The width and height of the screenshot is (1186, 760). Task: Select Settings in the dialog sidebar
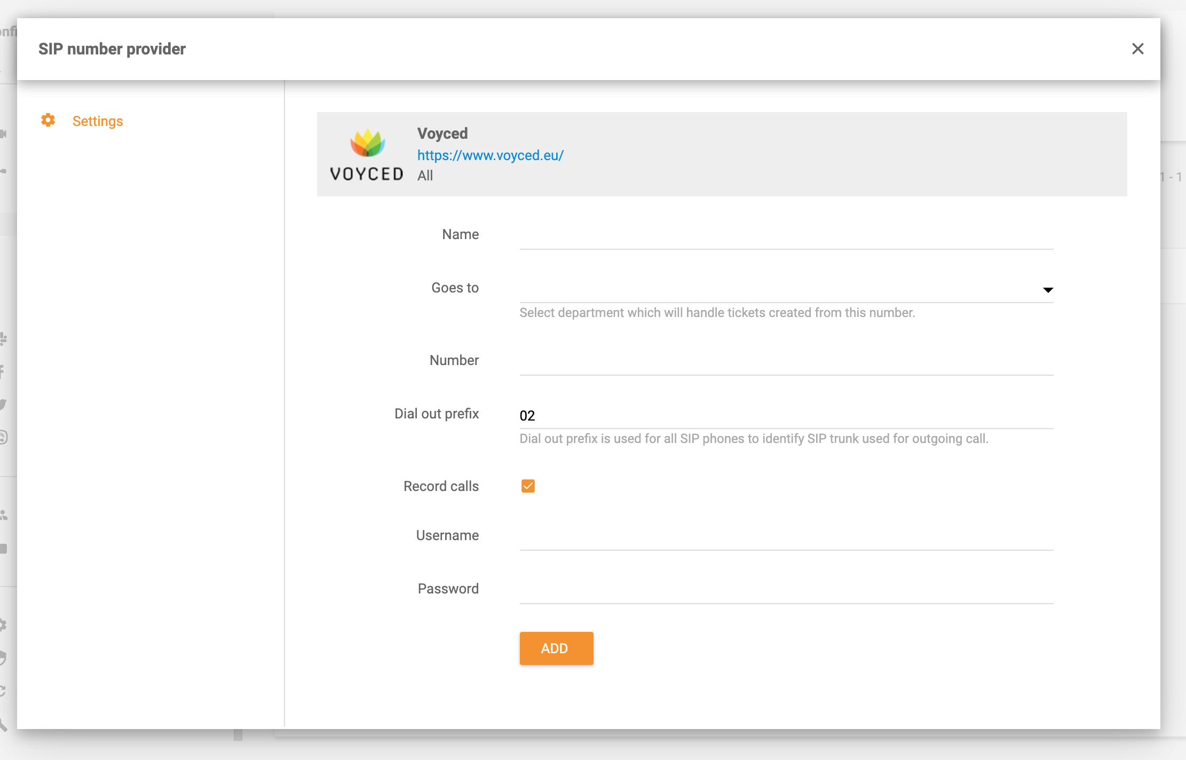click(98, 121)
